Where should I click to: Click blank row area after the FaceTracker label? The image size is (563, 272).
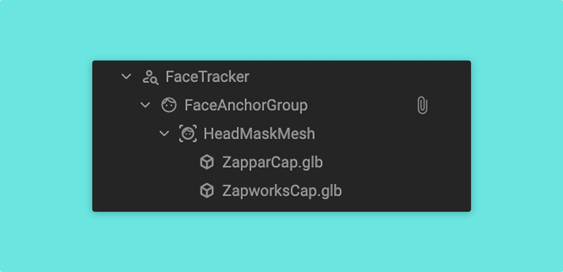click(358, 77)
